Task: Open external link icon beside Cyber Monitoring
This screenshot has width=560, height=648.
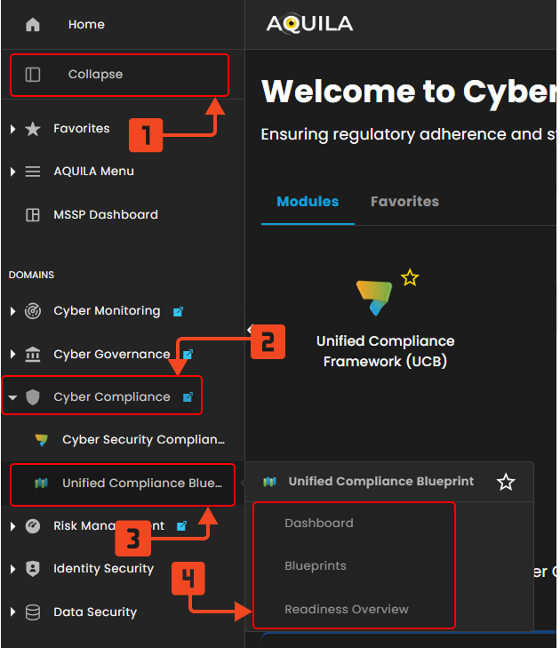Action: (x=178, y=312)
